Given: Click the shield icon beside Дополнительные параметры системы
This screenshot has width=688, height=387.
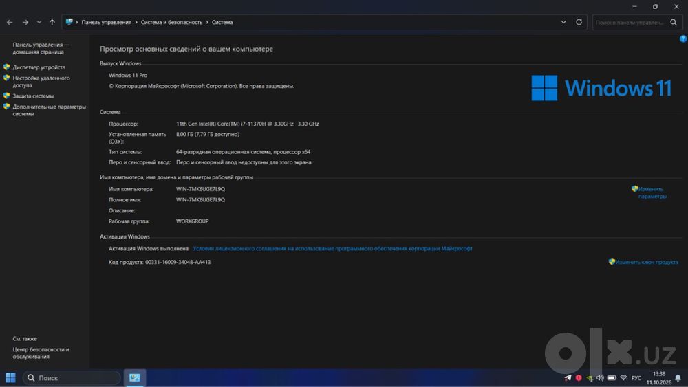Looking at the screenshot, I should click(x=6, y=107).
